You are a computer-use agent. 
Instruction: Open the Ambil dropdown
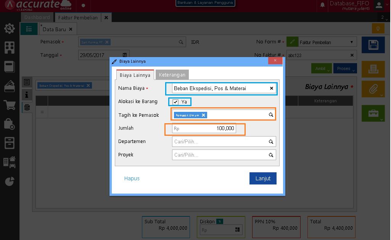point(321,68)
